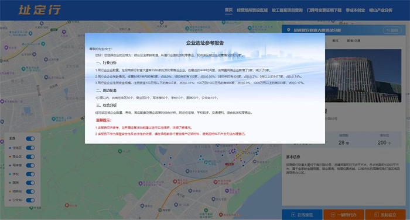Toggle the 公交站 layer switch

coord(30,200)
